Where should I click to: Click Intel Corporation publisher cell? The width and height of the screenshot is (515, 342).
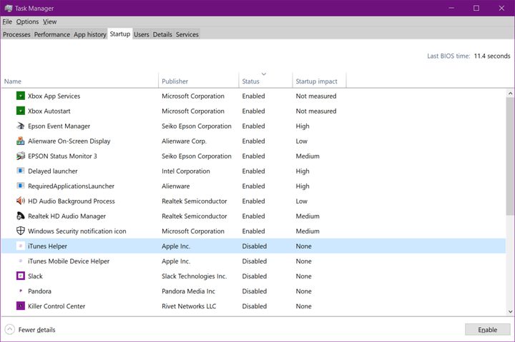click(x=185, y=171)
